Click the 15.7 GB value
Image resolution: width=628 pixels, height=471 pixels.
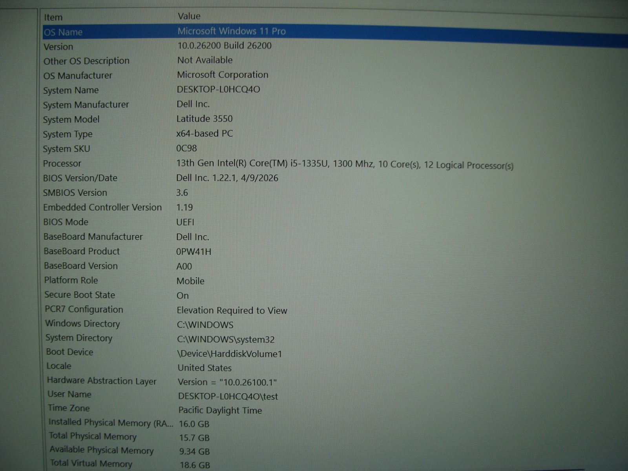tap(194, 438)
